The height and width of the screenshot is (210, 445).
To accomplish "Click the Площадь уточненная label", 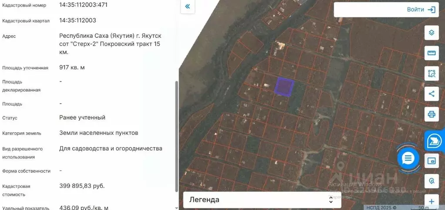I will [25, 68].
